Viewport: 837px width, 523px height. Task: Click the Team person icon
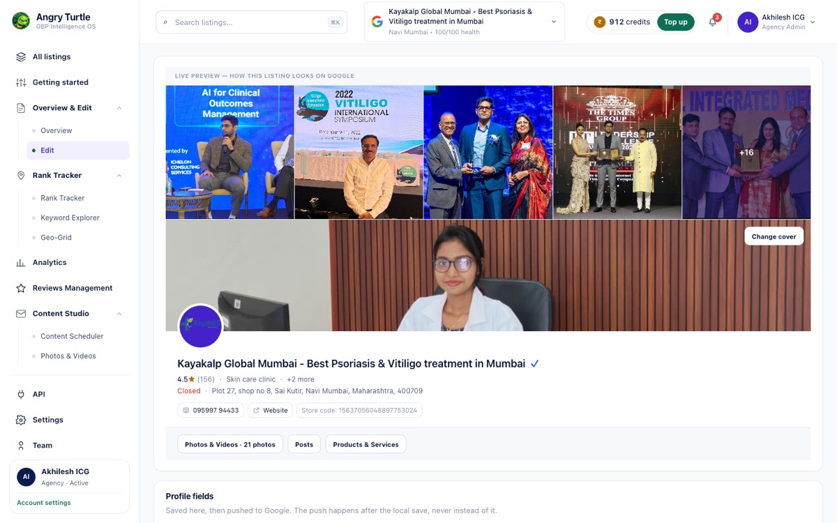click(x=21, y=446)
